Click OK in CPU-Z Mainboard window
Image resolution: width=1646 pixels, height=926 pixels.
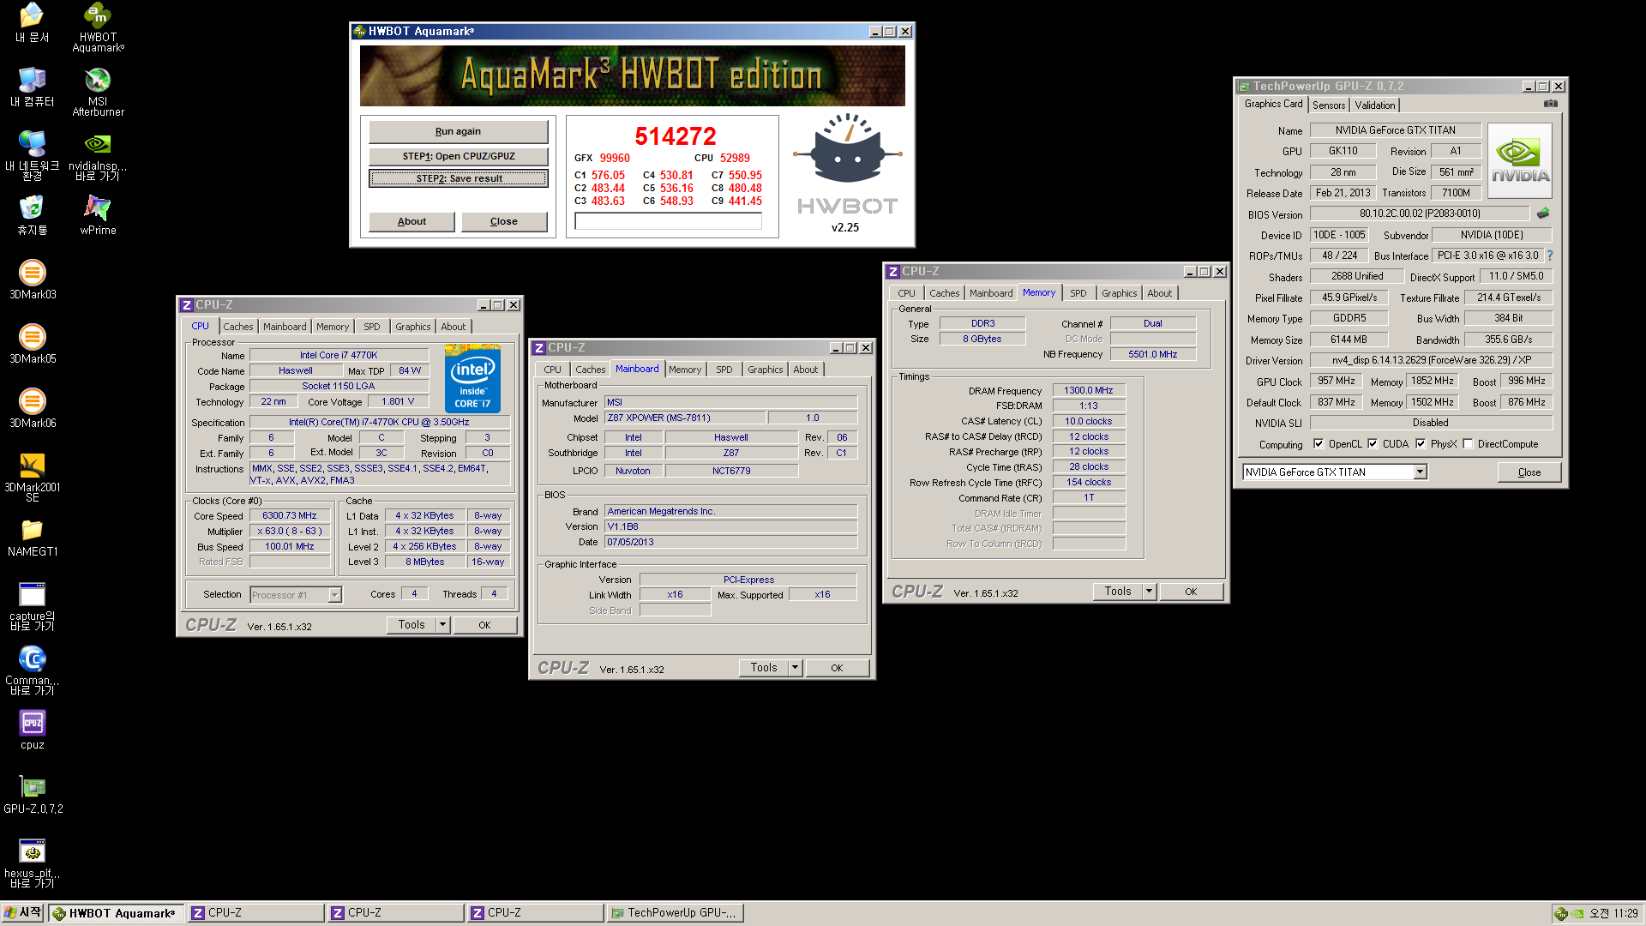[837, 667]
